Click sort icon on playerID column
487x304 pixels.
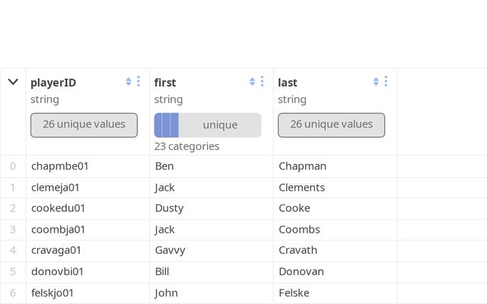point(129,82)
